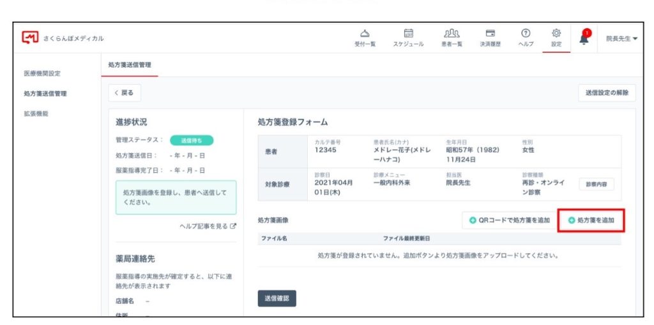Select 処方箋送信管理 in the sidebar

(x=45, y=94)
